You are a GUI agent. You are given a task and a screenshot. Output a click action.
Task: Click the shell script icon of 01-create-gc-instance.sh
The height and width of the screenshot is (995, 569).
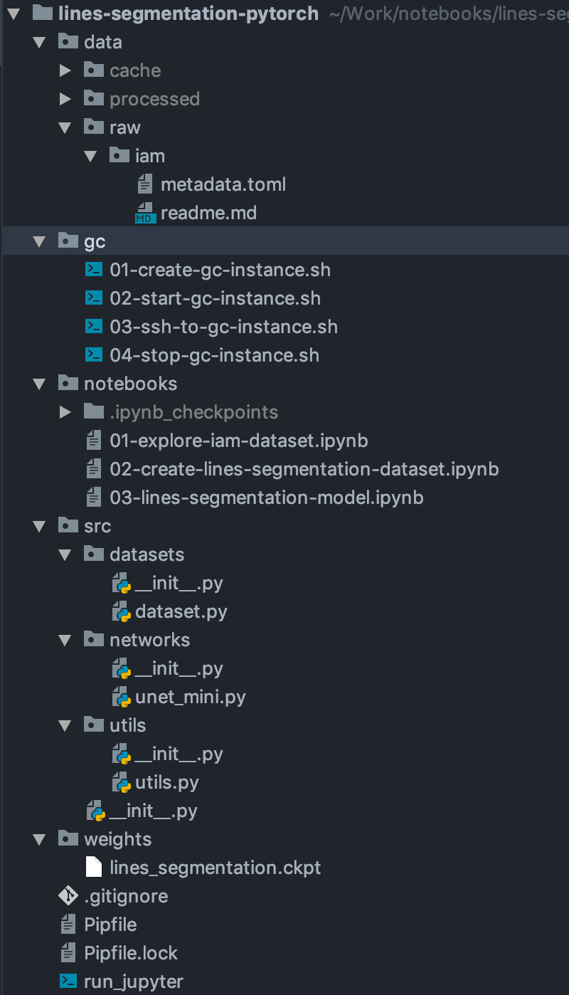[x=93, y=270]
